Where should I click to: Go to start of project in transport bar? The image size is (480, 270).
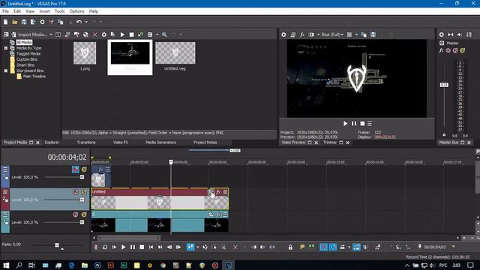click(151, 247)
